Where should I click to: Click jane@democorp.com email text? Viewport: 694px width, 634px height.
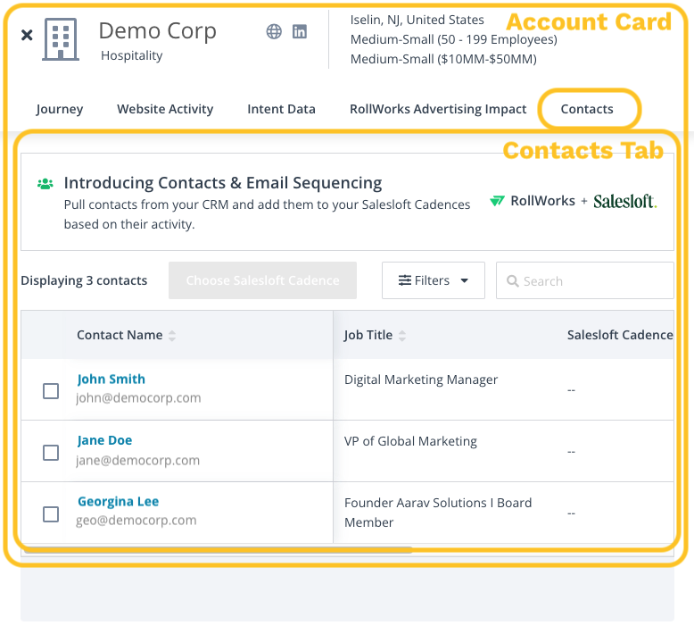coord(137,461)
